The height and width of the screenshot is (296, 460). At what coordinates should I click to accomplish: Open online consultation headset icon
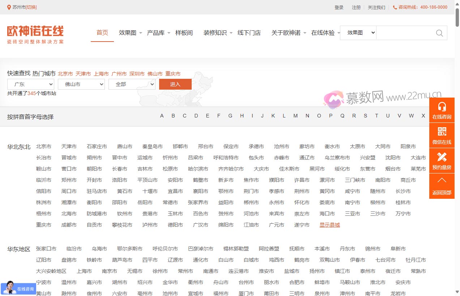click(442, 107)
